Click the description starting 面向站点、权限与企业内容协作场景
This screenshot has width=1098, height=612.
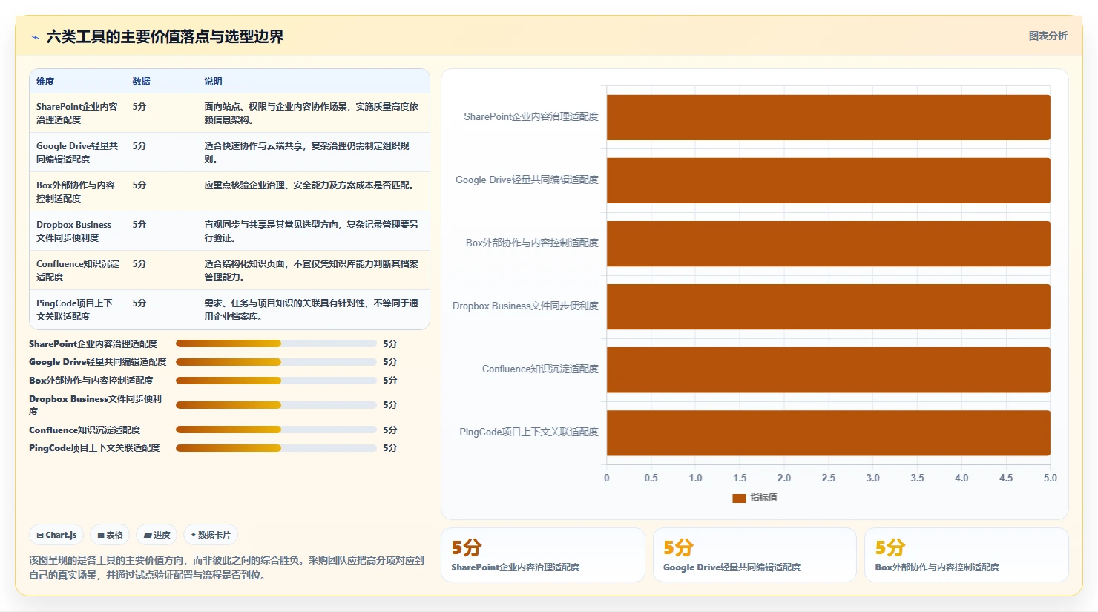tap(312, 113)
